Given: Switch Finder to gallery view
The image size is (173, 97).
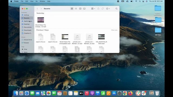Looking at the screenshot, I should (84, 9).
